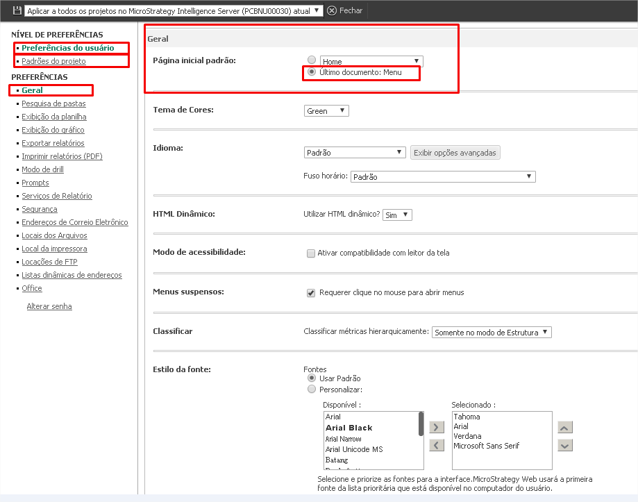638x502 pixels.
Task: Click the Fechar close icon
Action: pyautogui.click(x=332, y=10)
